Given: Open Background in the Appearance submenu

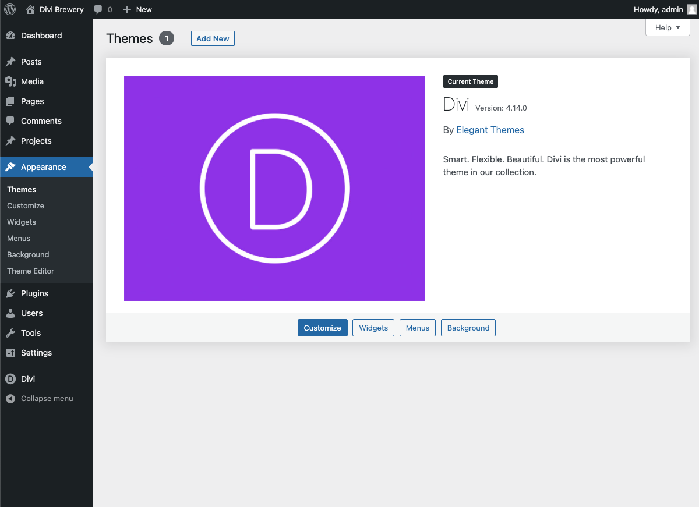Looking at the screenshot, I should 28,254.
